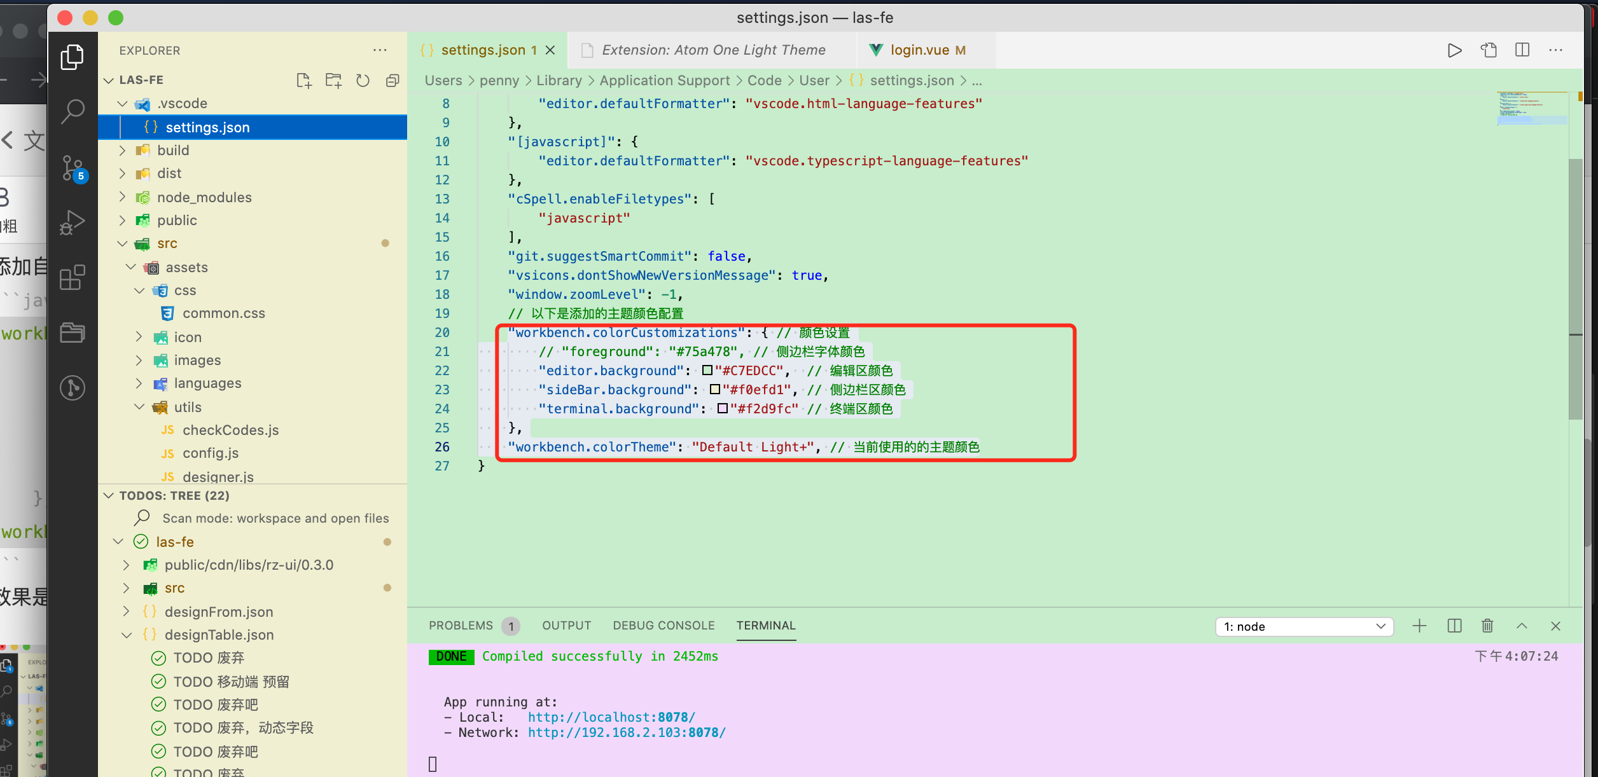Open the localhost:8078 link in terminal

[611, 717]
